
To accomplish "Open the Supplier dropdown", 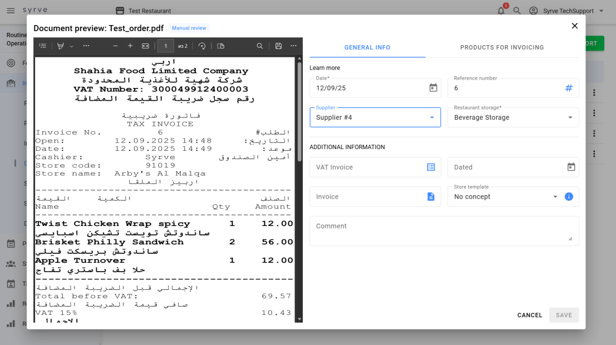I will (375, 117).
